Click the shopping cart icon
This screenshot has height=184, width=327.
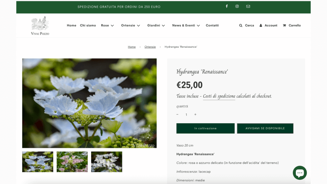(284, 25)
